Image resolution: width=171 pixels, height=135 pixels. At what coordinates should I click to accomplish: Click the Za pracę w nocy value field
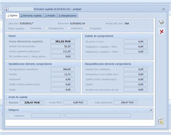[x=134, y=41]
